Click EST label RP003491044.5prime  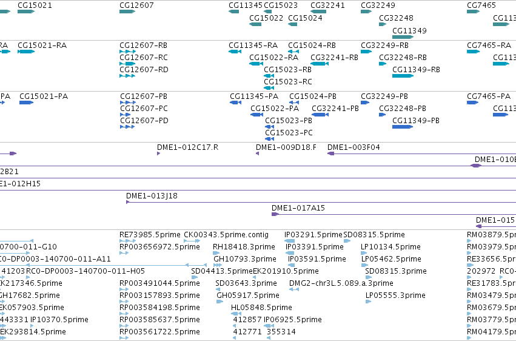159,284
